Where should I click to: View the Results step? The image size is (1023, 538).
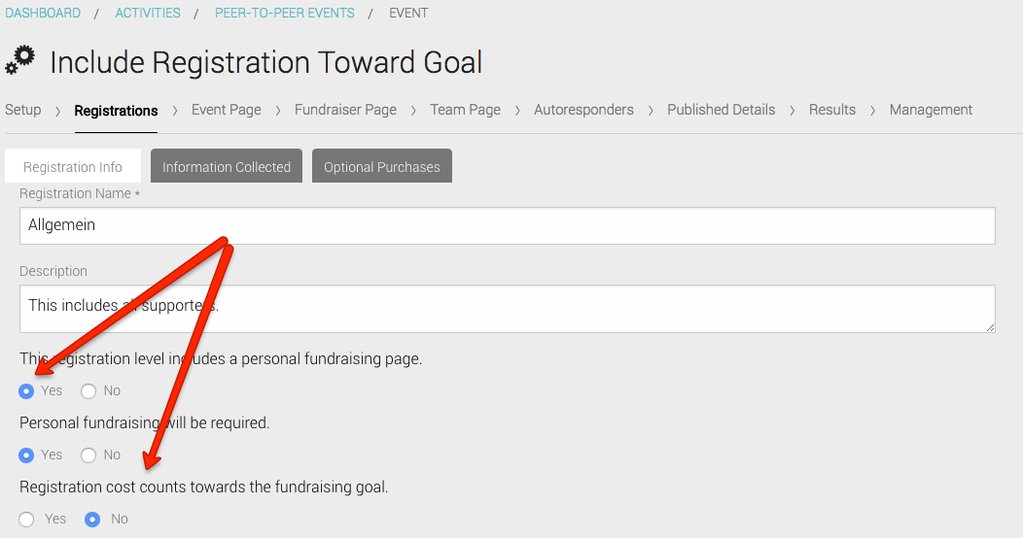[831, 110]
